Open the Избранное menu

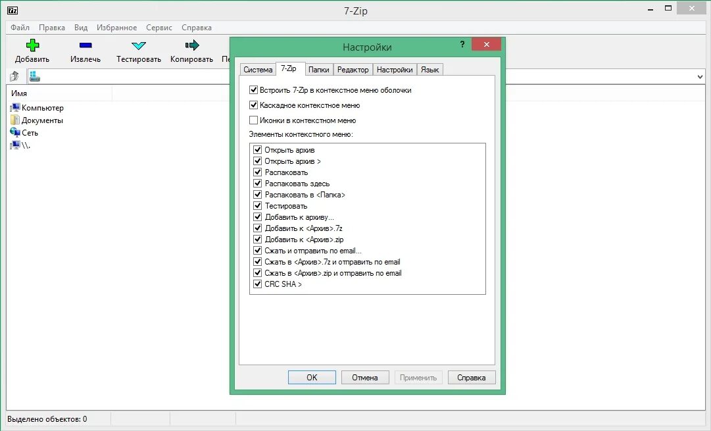pyautogui.click(x=116, y=27)
